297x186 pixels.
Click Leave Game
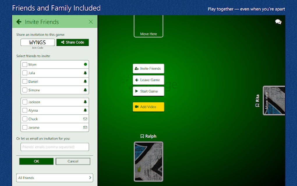pyautogui.click(x=148, y=80)
